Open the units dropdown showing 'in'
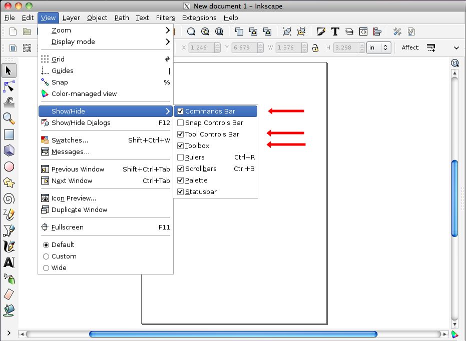The height and width of the screenshot is (341, 466). [379, 47]
